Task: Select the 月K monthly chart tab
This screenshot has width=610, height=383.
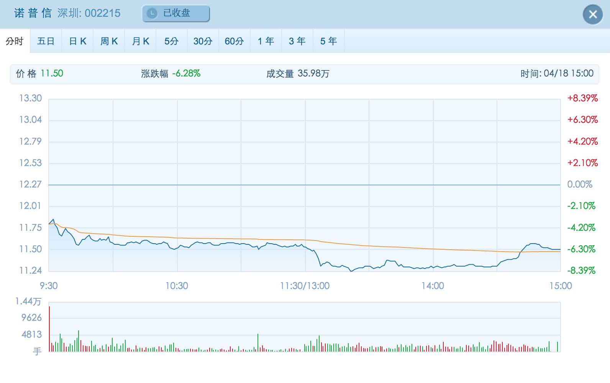Action: 141,41
